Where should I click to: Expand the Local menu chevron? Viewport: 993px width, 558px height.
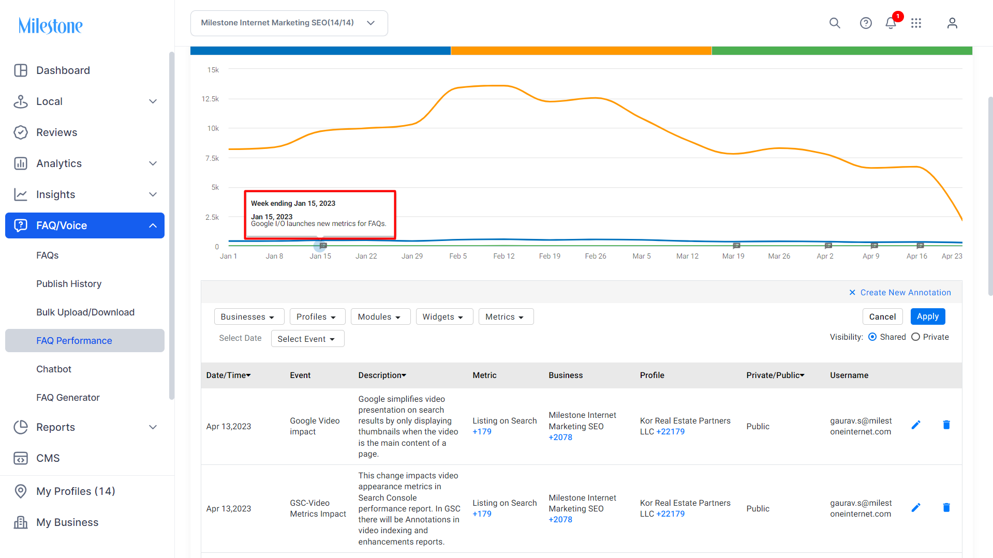point(153,101)
